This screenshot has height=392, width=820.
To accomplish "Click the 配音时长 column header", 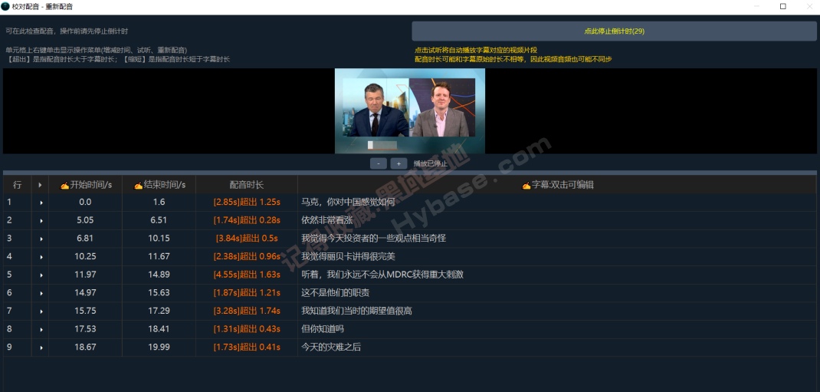I will coord(247,185).
